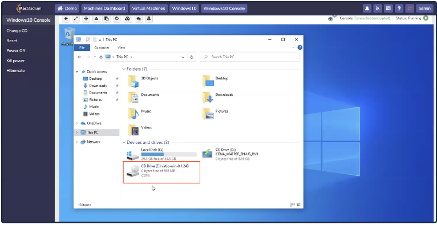Open Windows10 breadcrumb

point(184,9)
